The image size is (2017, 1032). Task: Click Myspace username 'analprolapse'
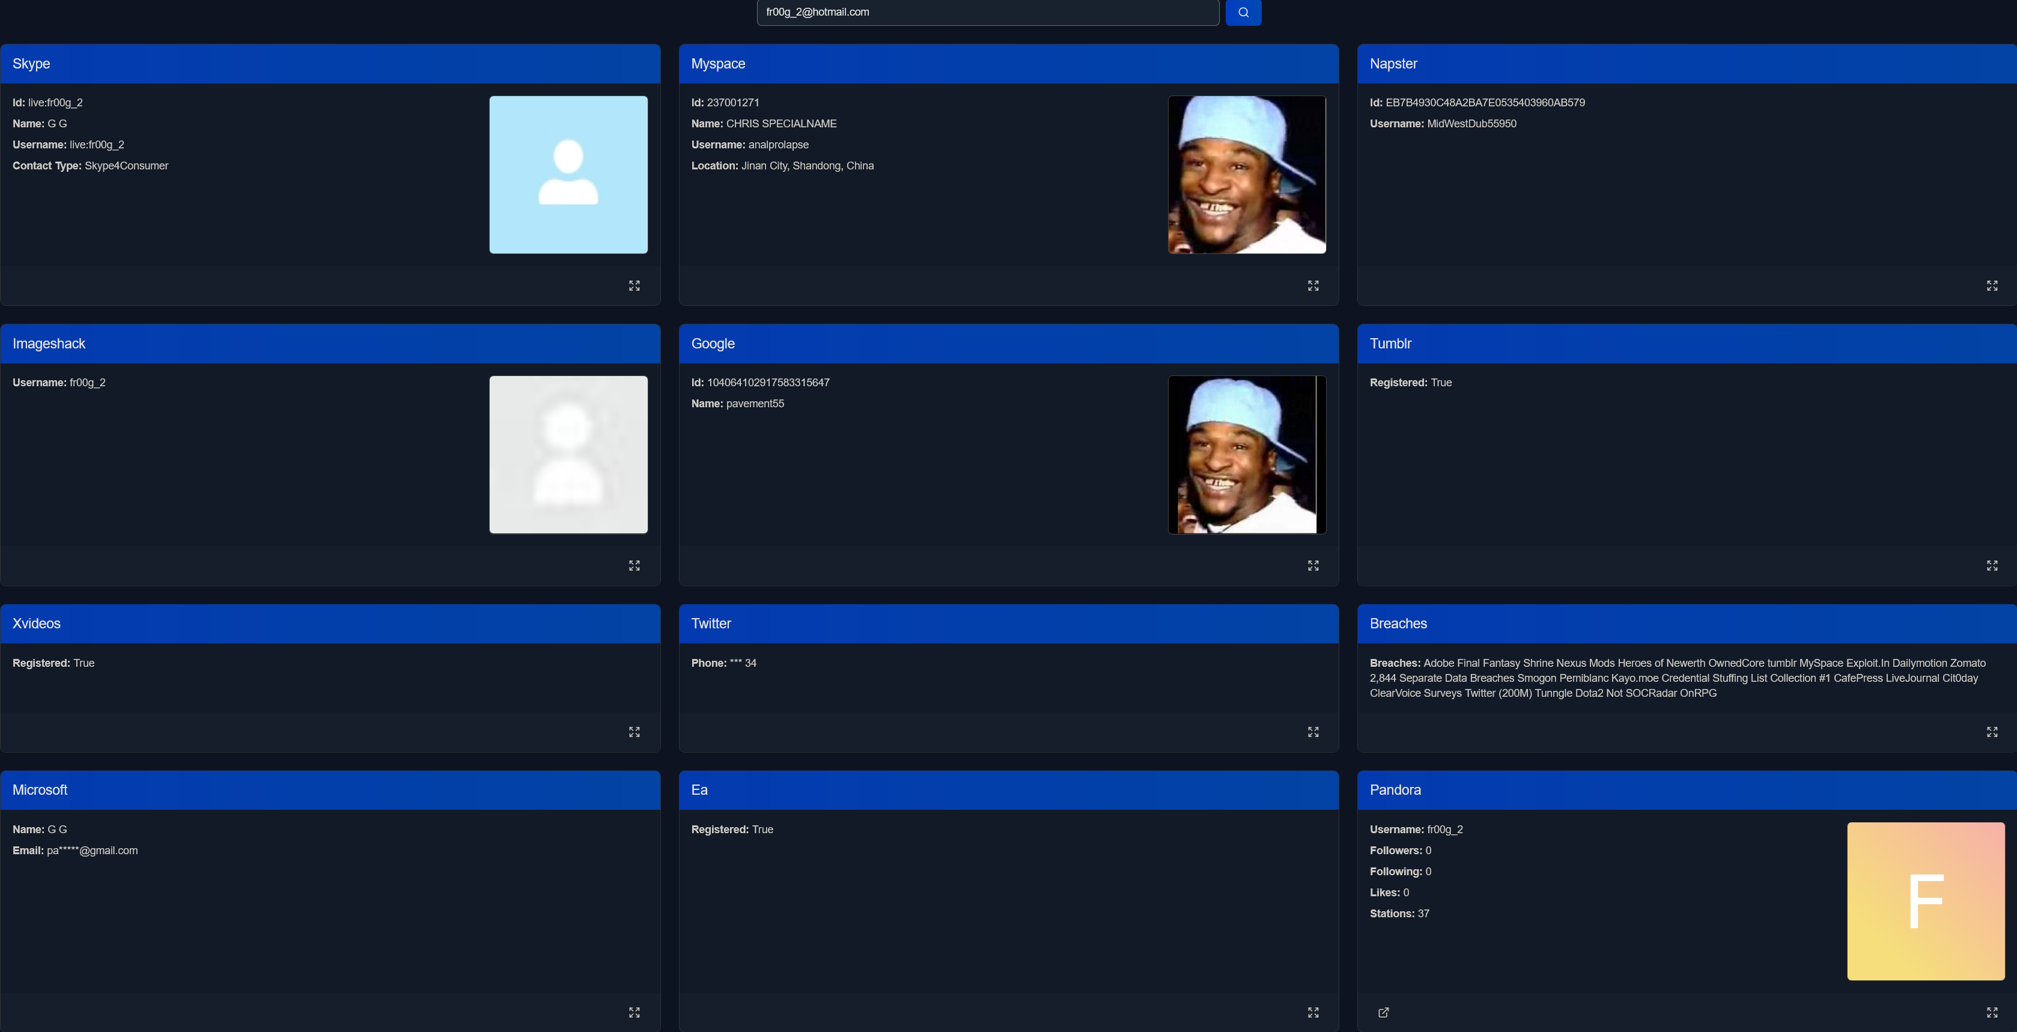778,145
